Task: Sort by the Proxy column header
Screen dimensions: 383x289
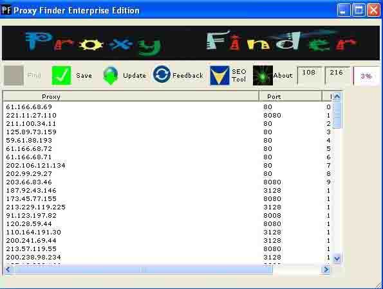Action: point(131,96)
